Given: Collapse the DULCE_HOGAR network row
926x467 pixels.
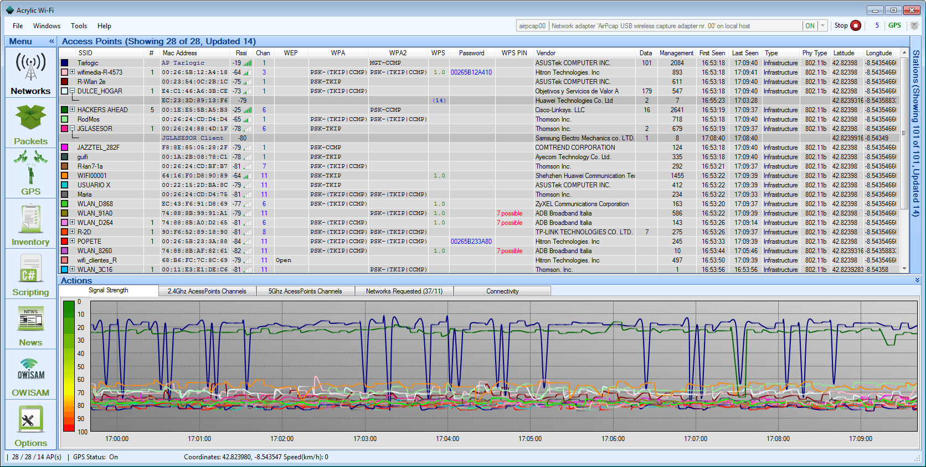Looking at the screenshot, I should point(72,91).
